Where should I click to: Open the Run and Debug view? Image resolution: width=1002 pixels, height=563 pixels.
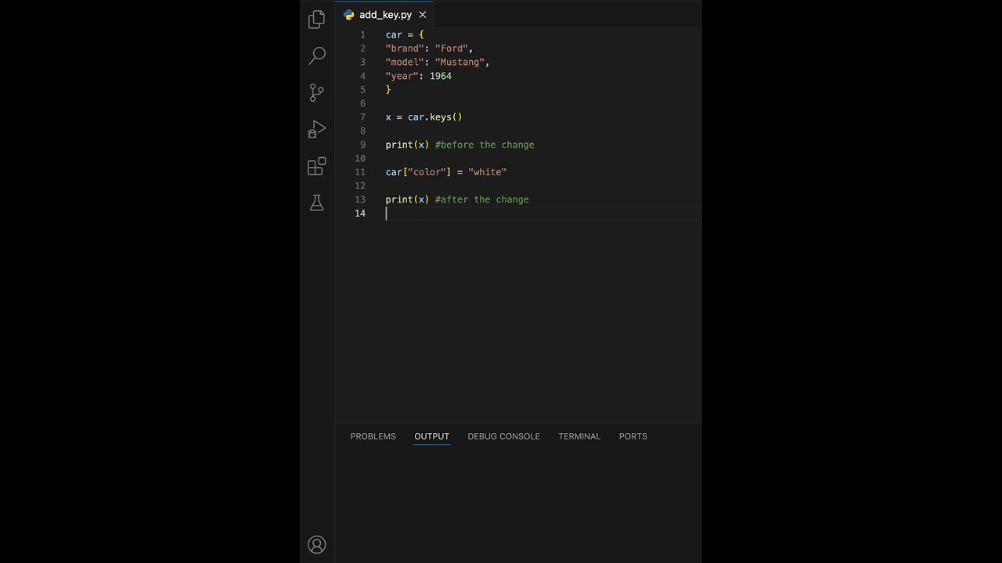pyautogui.click(x=317, y=129)
